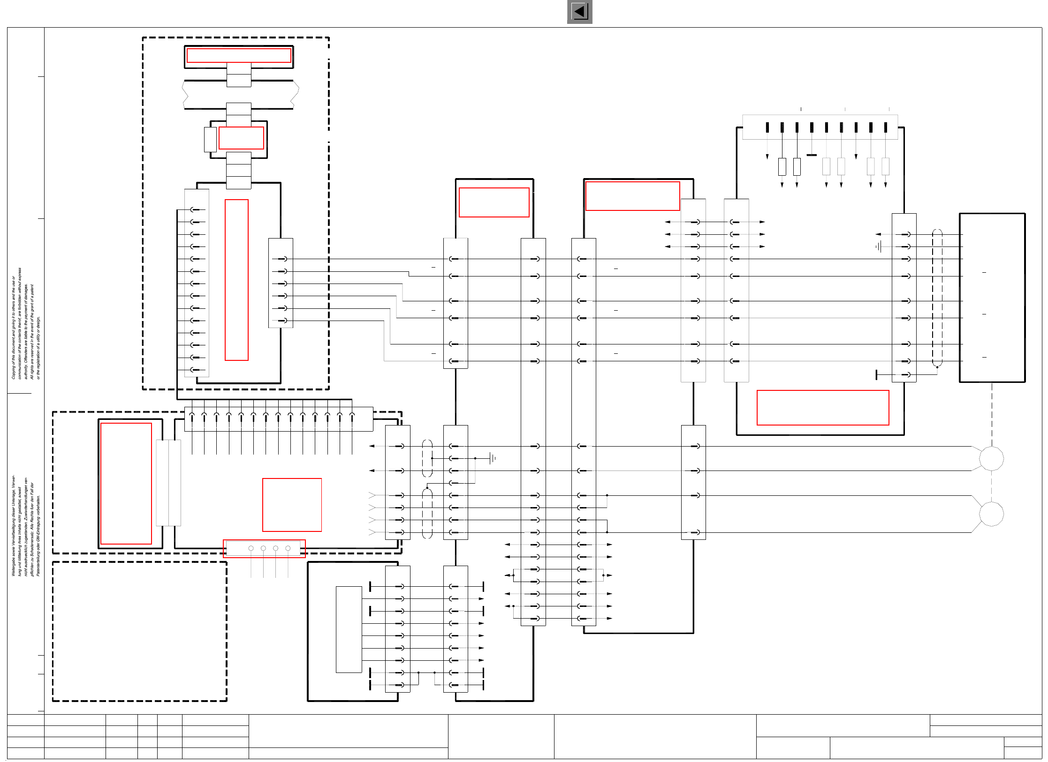This screenshot has width=1048, height=762.
Task: Open the smaller of two adjacent center red boxes
Action: point(494,202)
